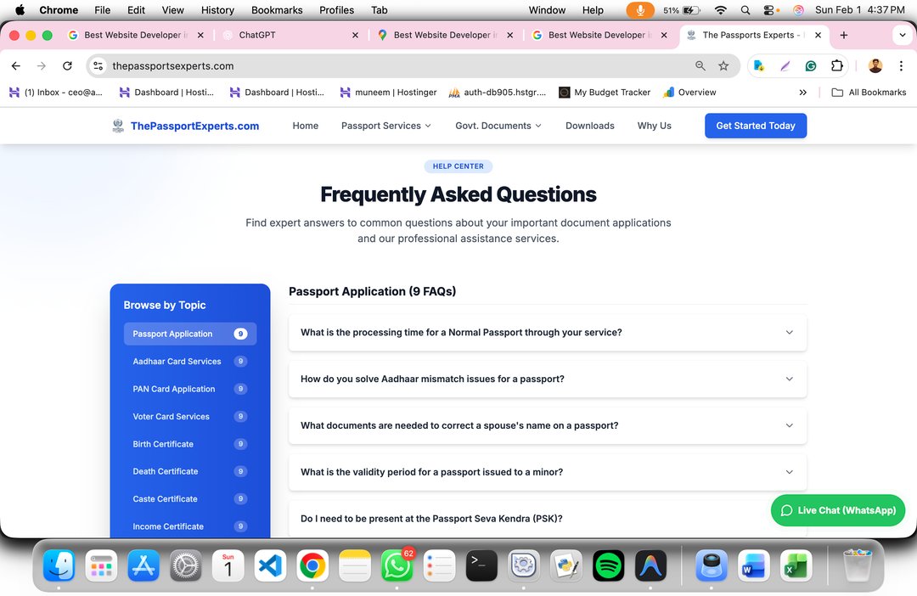This screenshot has height=596, width=917.
Task: Open the Bookmarks menu in menu bar
Action: [x=277, y=10]
